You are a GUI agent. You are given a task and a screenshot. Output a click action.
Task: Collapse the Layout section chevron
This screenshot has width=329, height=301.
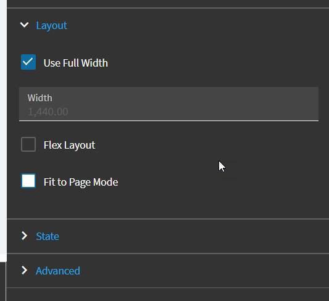24,25
